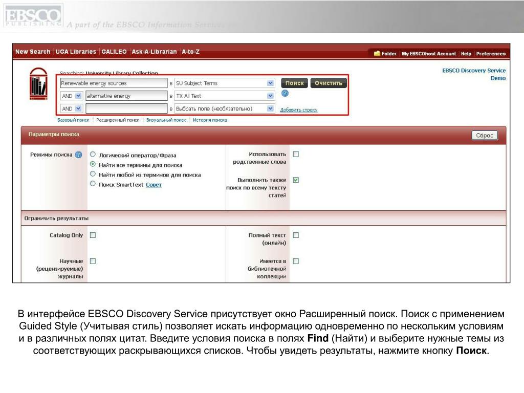Open Preferences in the top bar
Viewport: 524px width, 393px height.
(491, 53)
